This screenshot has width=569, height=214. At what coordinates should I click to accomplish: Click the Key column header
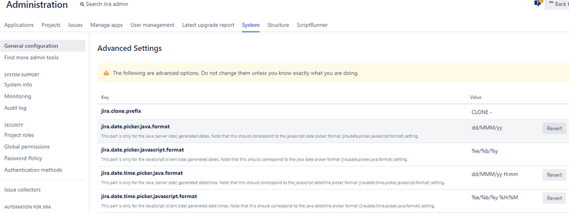click(105, 97)
